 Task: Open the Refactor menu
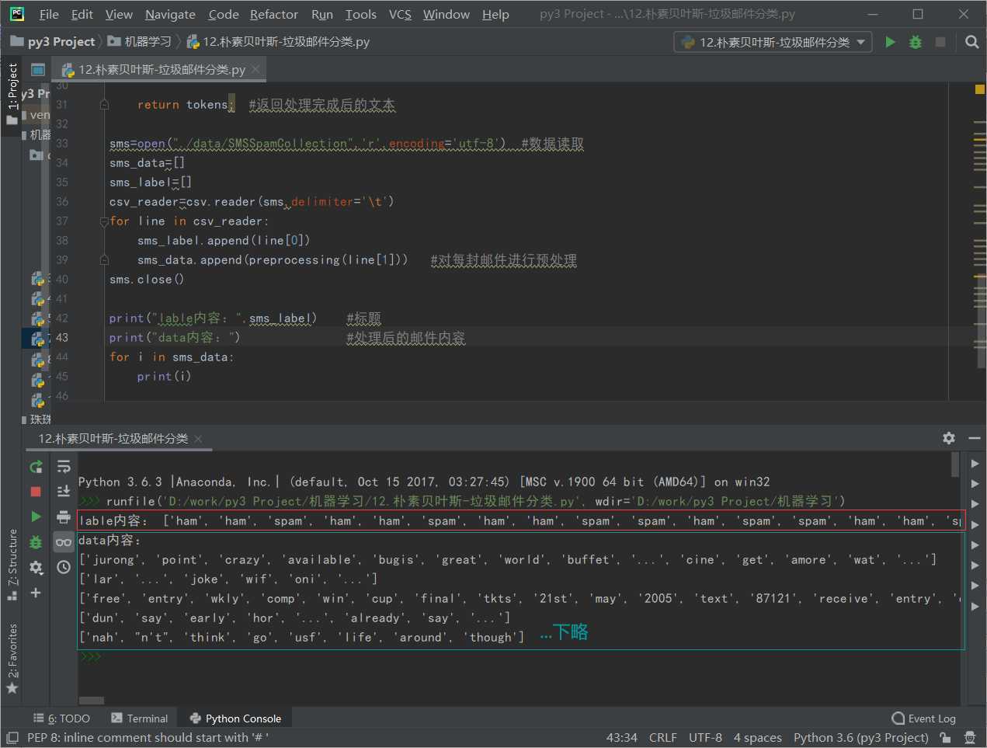click(x=273, y=14)
